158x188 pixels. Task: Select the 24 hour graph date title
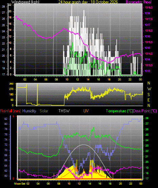(88, 2)
